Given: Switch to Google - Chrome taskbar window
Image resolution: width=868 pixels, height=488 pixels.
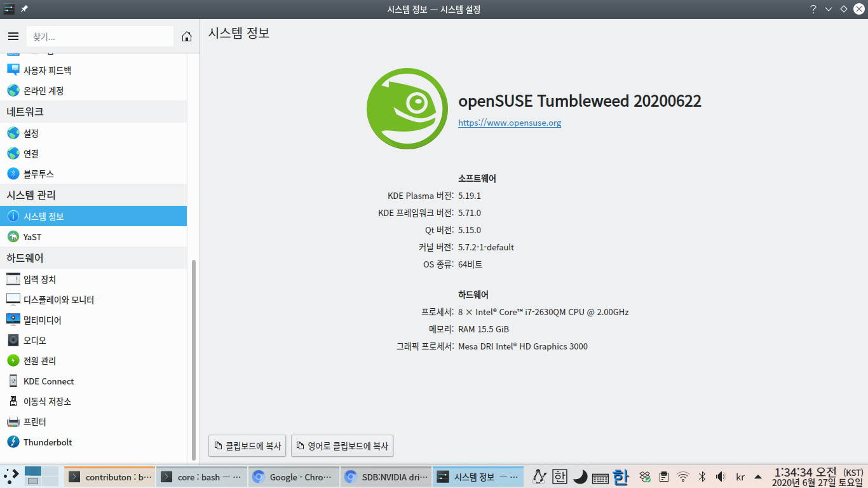Looking at the screenshot, I should click(x=294, y=477).
